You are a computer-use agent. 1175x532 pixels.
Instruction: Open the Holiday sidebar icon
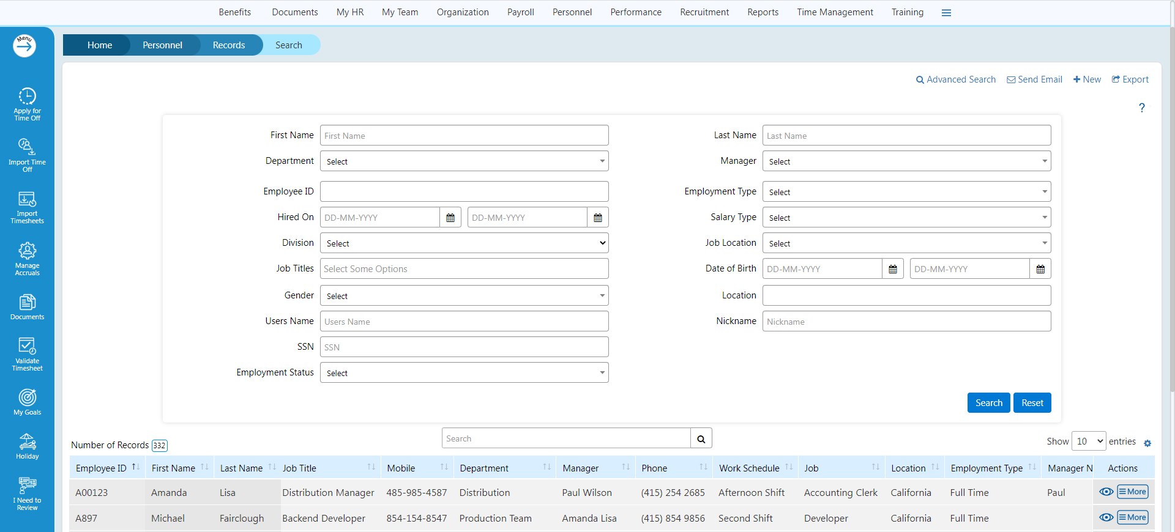click(27, 446)
